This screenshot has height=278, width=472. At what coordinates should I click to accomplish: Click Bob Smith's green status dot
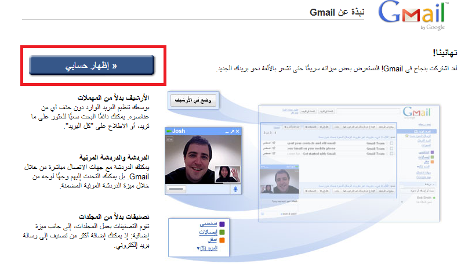[x=434, y=198]
